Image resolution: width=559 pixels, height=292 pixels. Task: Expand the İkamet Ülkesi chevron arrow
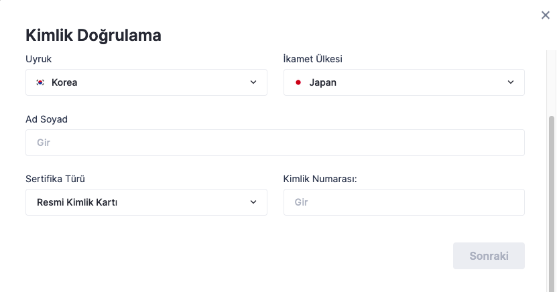511,82
